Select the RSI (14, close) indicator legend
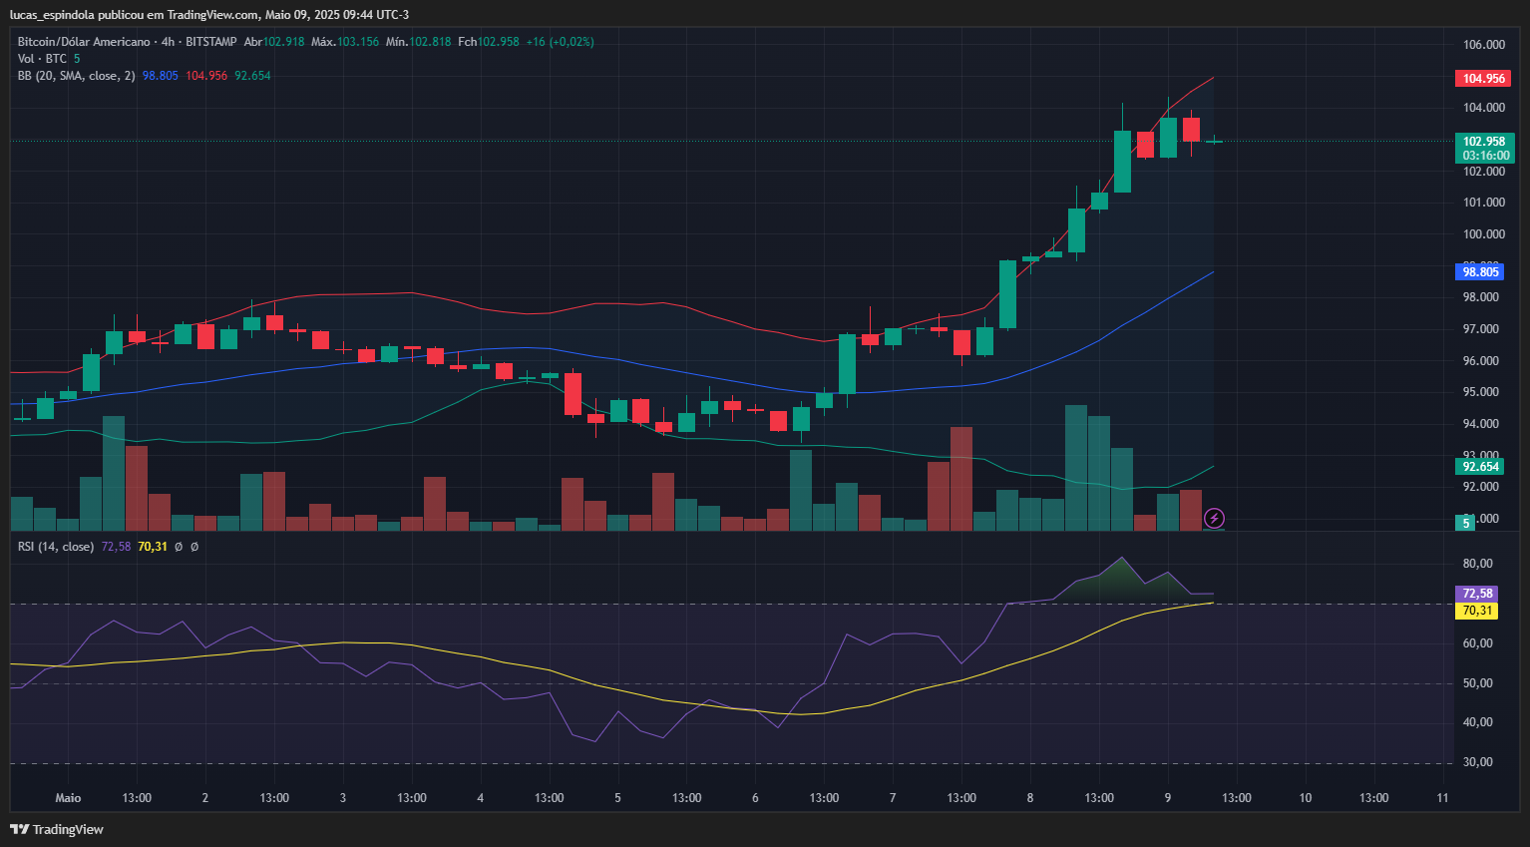This screenshot has height=847, width=1530. tap(56, 547)
